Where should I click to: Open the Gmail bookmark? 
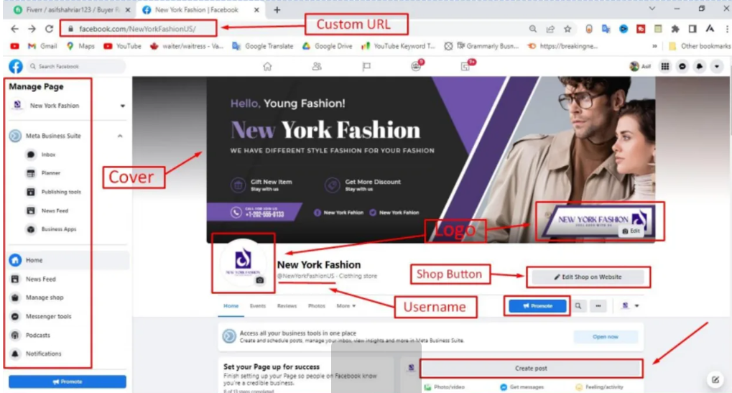pyautogui.click(x=42, y=46)
